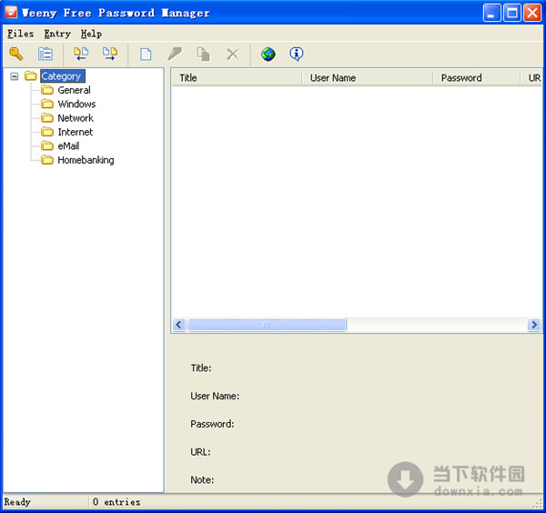Viewport: 546px width, 513px height.
Task: Open the Files menu
Action: 20,34
